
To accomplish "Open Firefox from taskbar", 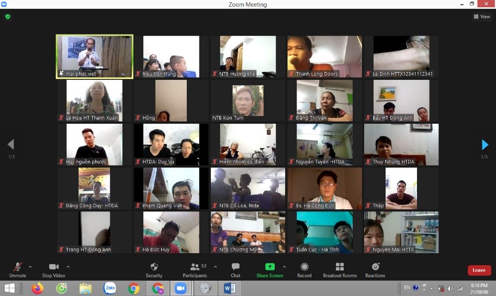I will pos(37,288).
